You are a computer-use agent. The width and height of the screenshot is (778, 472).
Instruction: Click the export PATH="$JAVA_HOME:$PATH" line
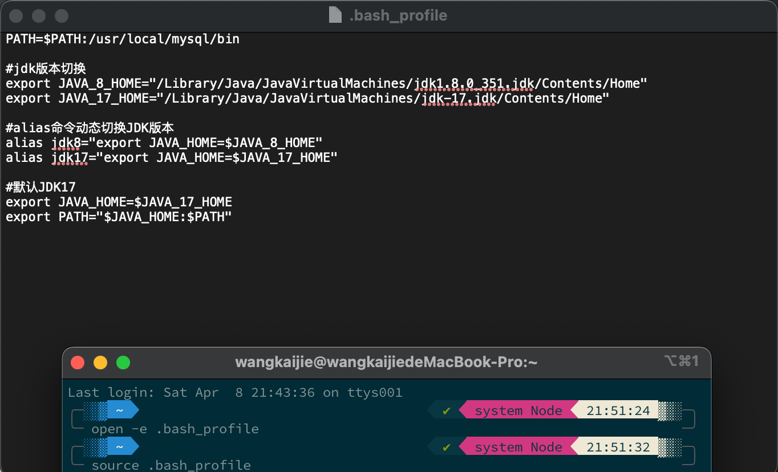click(x=119, y=217)
